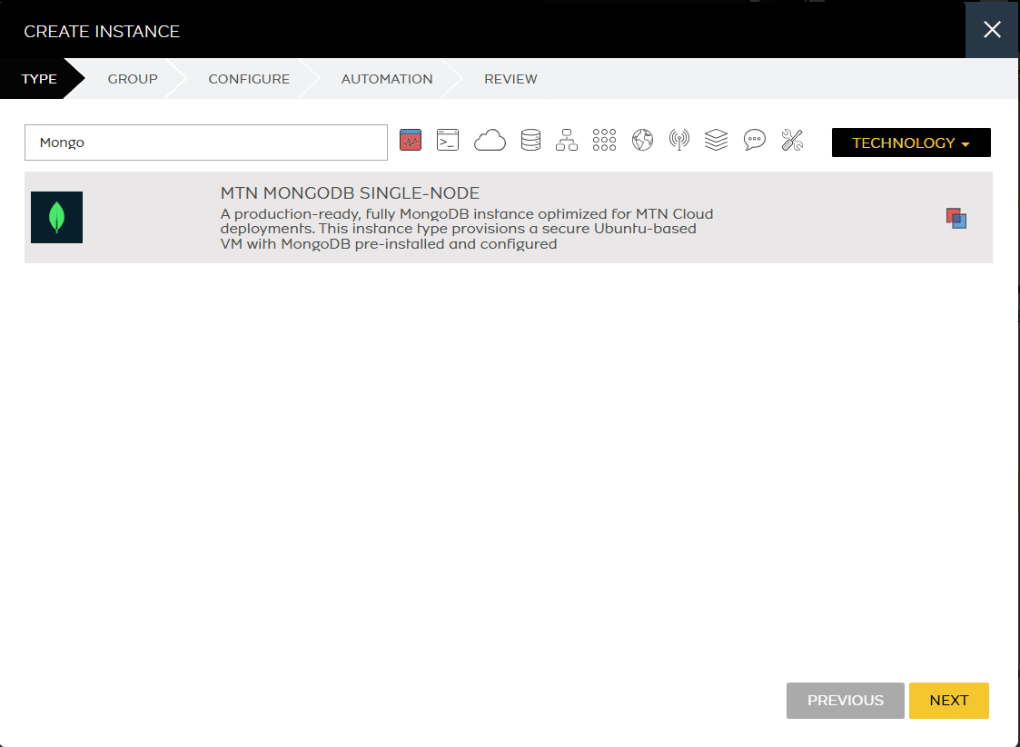Click the MongoDB leaf logo thumbnail
Viewport: 1020px width, 747px height.
pyautogui.click(x=56, y=217)
